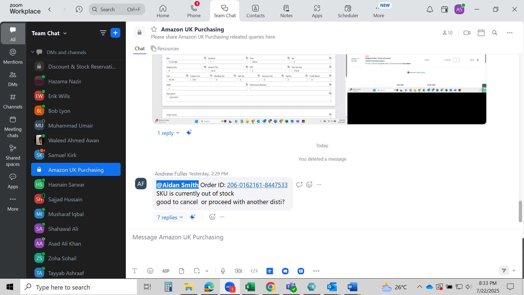
Task: Open Apps in the left sidebar
Action: tap(13, 181)
